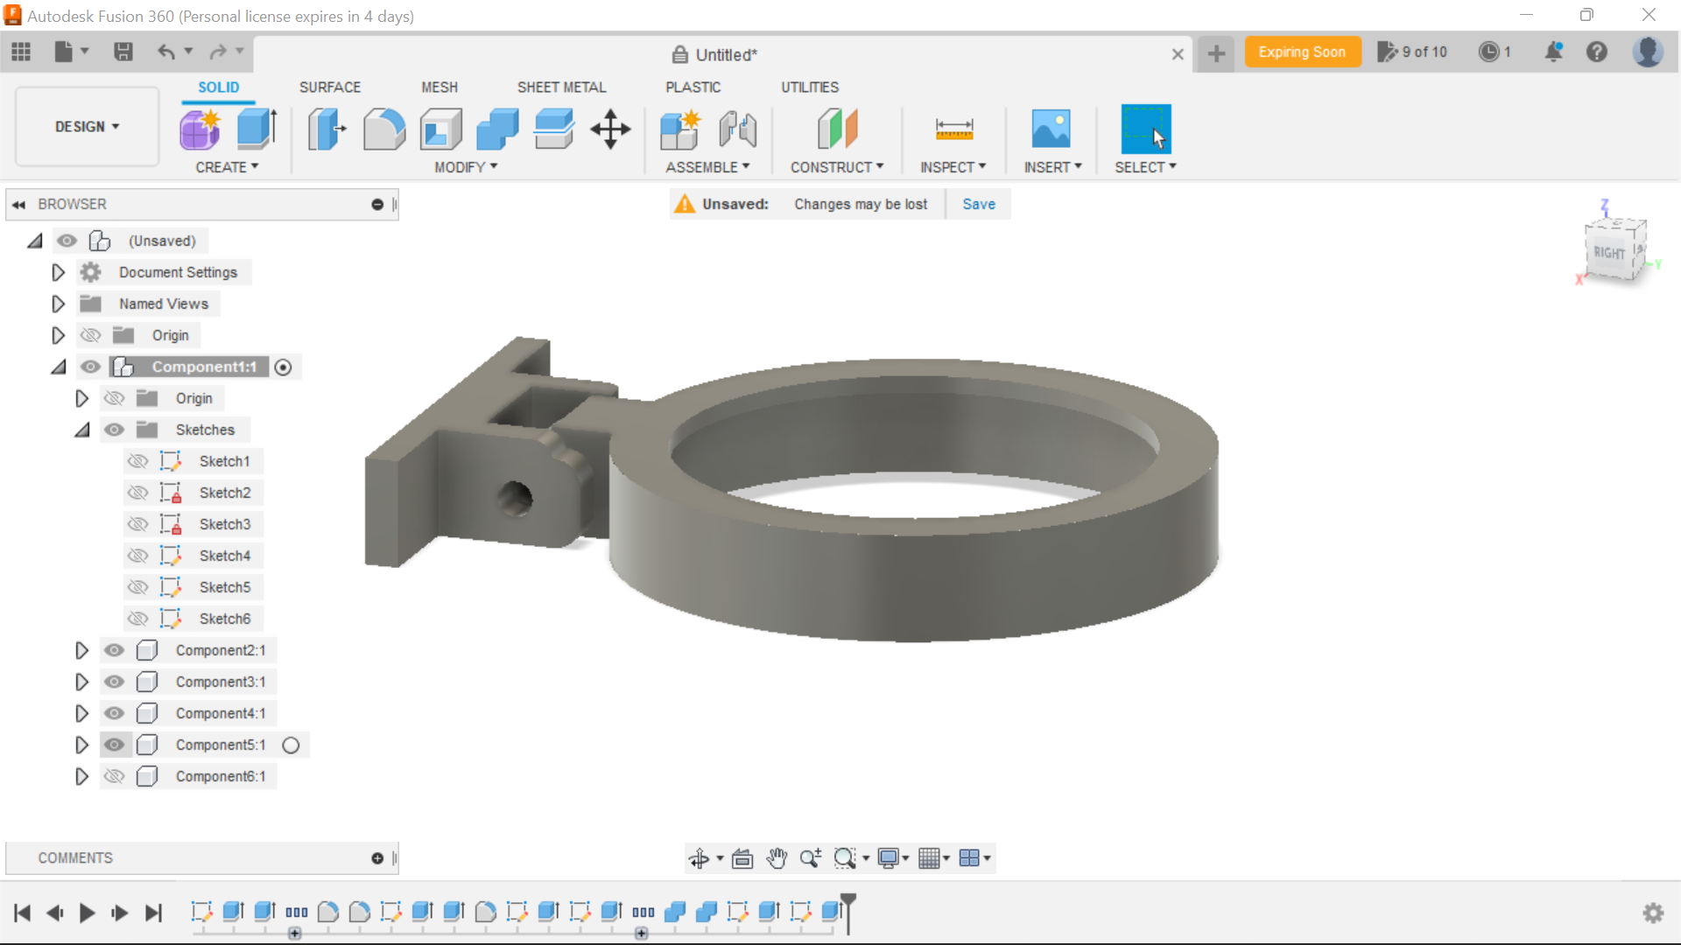Toggle visibility of Component2:1
Image resolution: width=1681 pixels, height=945 pixels.
[113, 649]
